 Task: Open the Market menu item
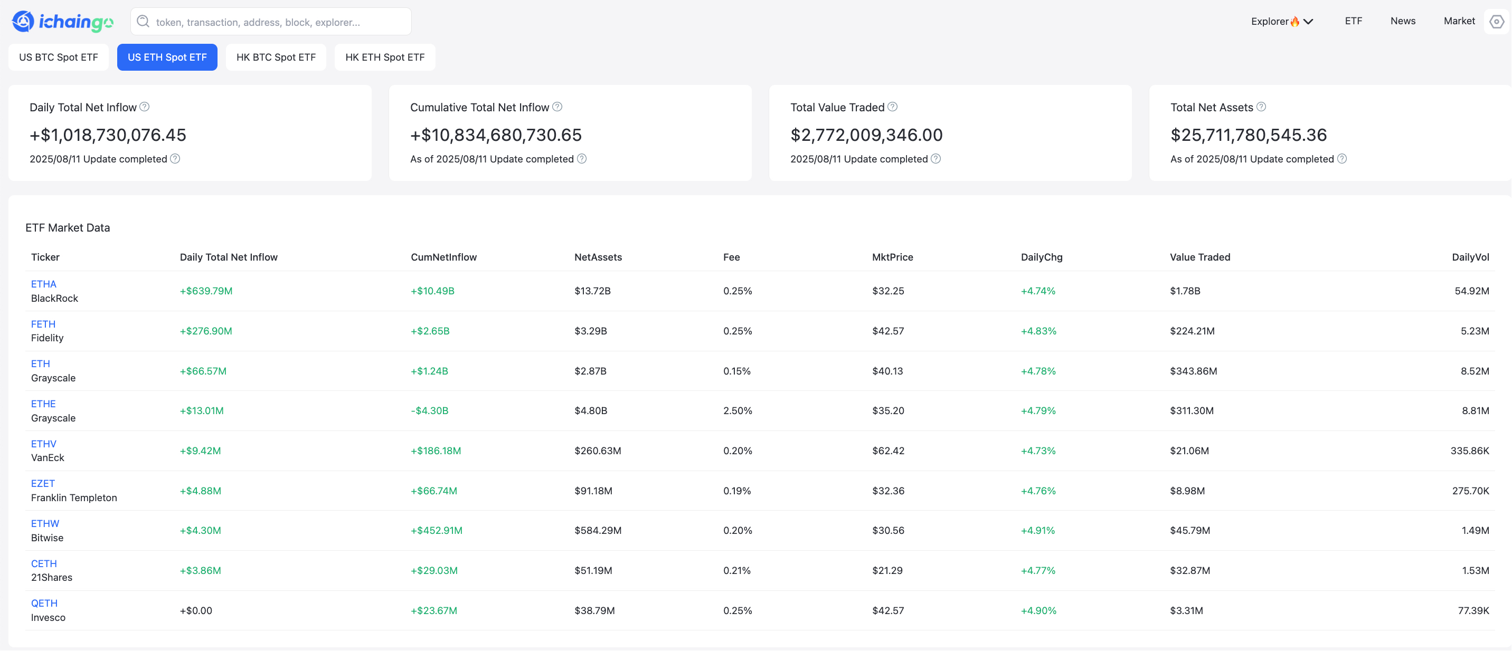pos(1459,21)
